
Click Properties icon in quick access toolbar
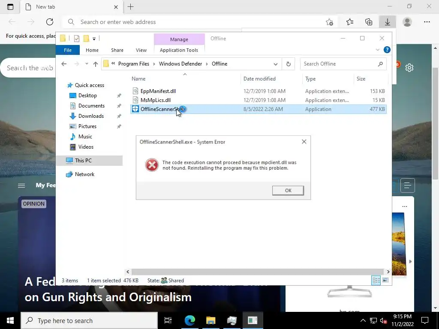76,39
